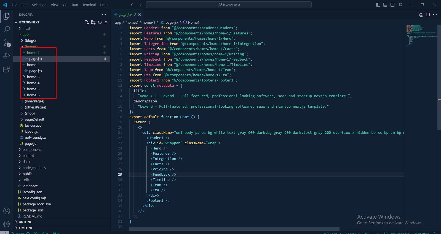Toggle the primary side bar visibility
The height and width of the screenshot is (234, 441).
[378, 5]
